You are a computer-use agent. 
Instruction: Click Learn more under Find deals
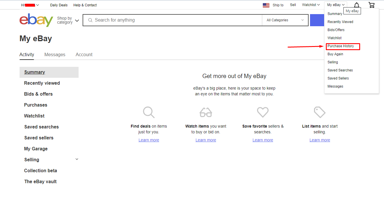pyautogui.click(x=149, y=140)
